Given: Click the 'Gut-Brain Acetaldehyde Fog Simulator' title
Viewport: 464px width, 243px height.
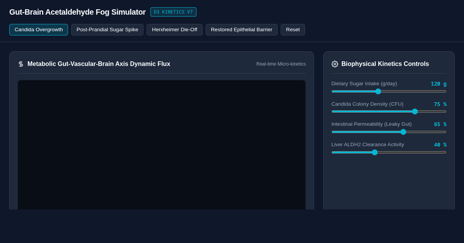Looking at the screenshot, I should click(77, 12).
